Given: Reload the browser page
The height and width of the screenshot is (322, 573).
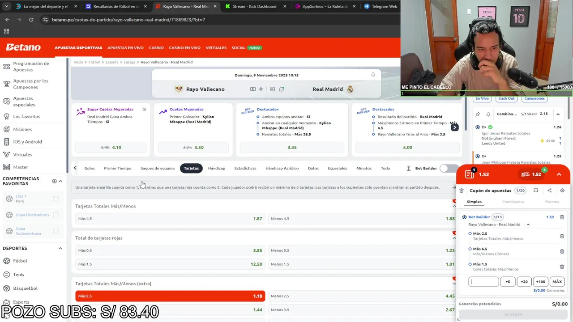Looking at the screenshot, I should click(31, 20).
